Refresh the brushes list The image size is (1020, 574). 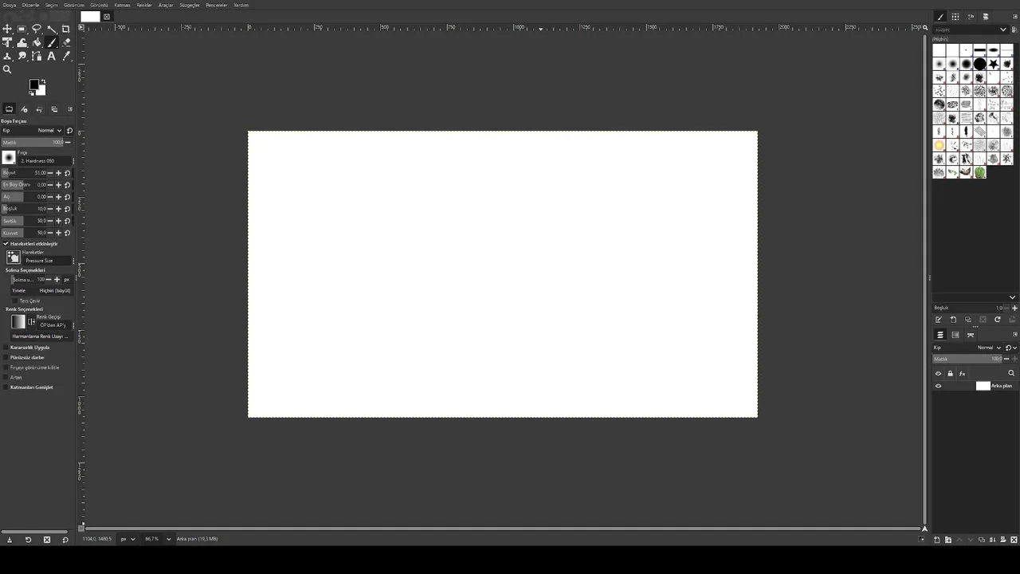998,320
